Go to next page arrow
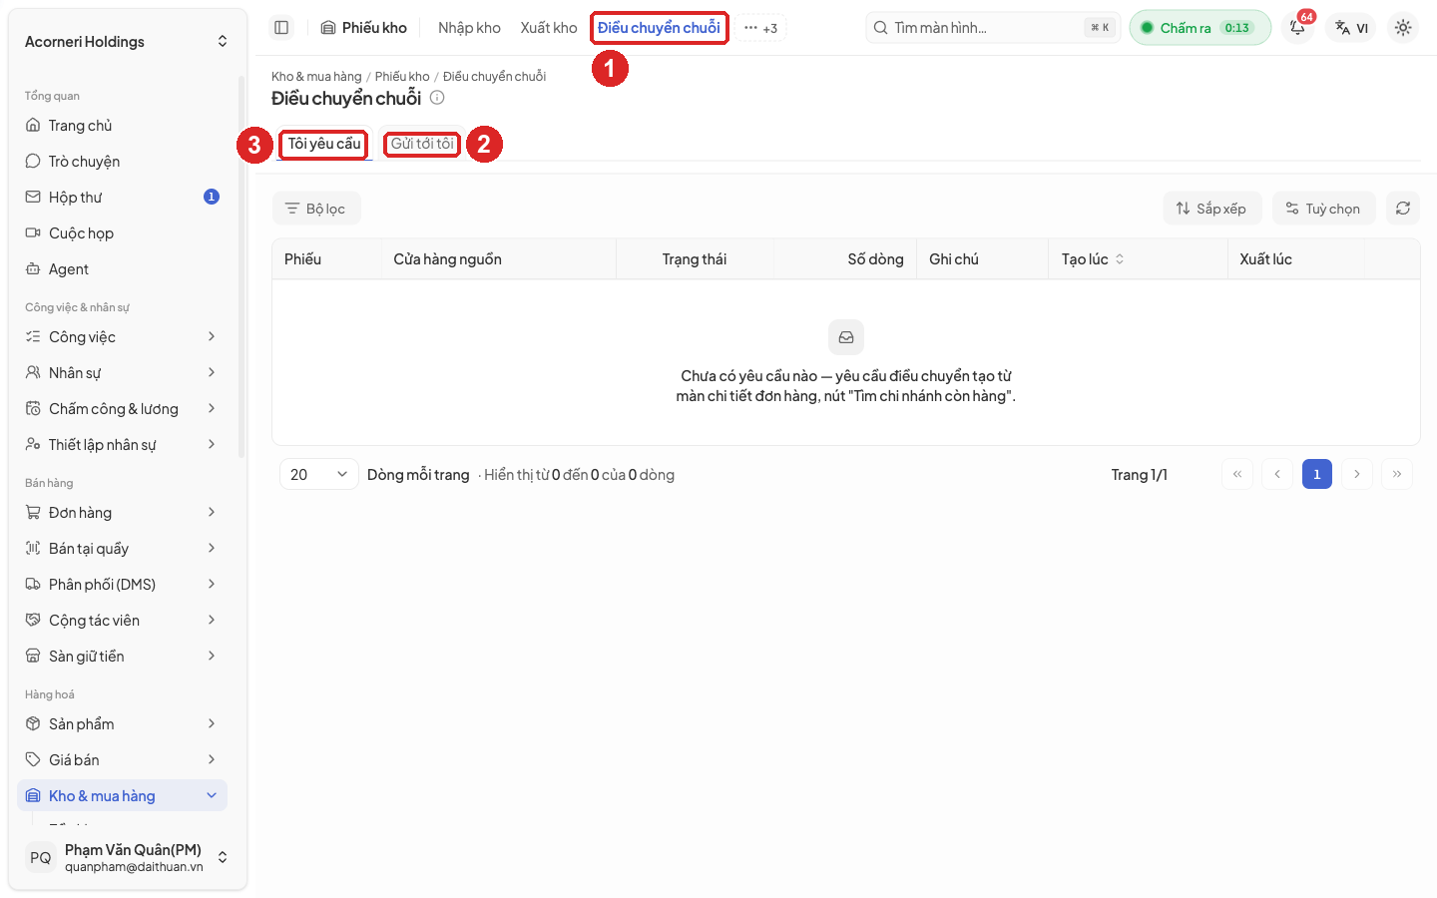The image size is (1437, 898). tap(1357, 474)
